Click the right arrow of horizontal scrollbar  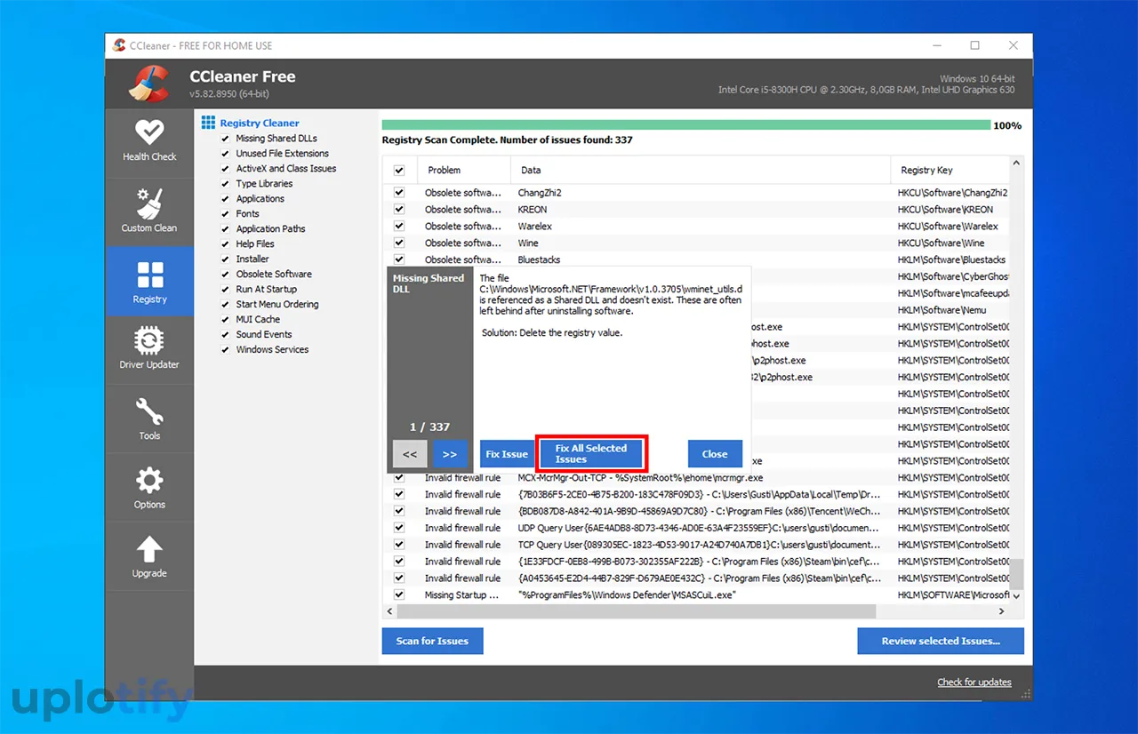click(x=1002, y=611)
